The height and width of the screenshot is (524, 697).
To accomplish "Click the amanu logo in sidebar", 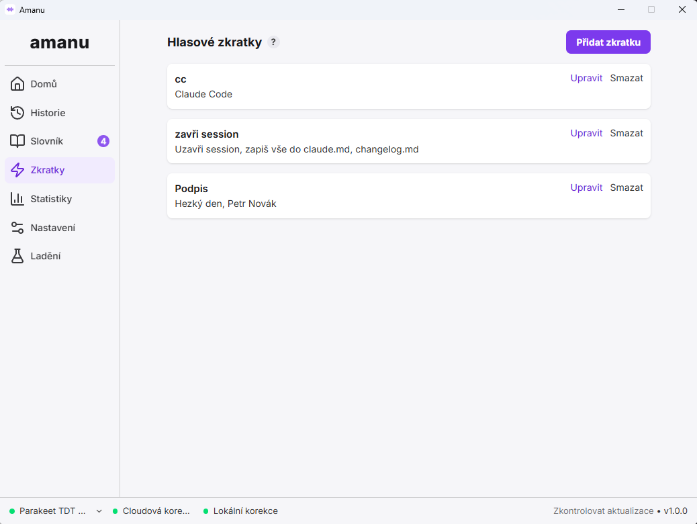I will [60, 42].
